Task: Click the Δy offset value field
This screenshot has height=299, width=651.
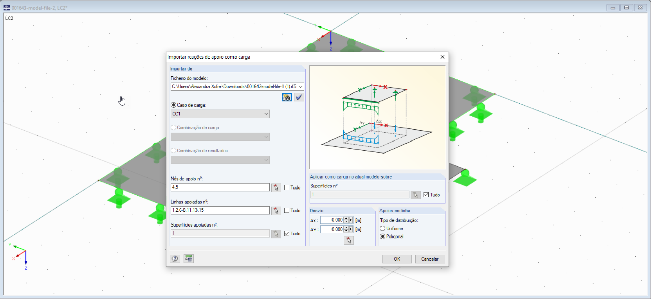Action: pyautogui.click(x=332, y=229)
